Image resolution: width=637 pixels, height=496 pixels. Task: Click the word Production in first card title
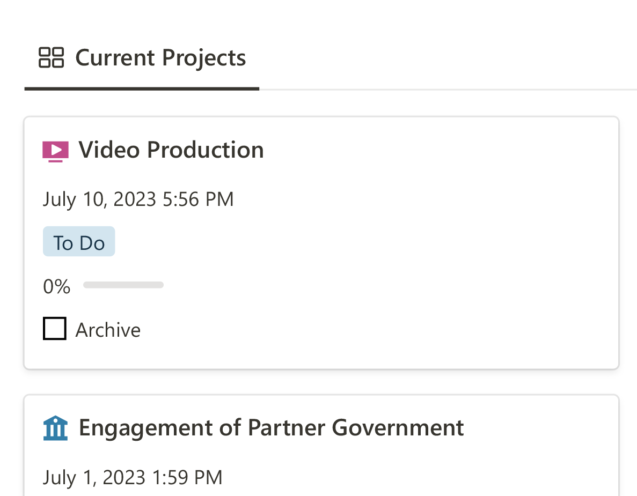(x=205, y=150)
